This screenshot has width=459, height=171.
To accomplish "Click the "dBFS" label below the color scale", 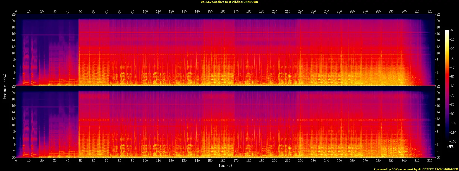I will point(450,147).
